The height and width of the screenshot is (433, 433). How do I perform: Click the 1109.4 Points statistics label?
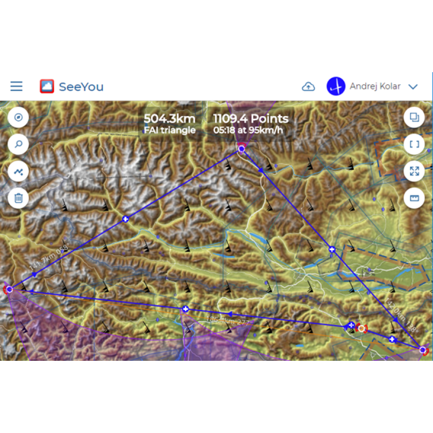[251, 124]
